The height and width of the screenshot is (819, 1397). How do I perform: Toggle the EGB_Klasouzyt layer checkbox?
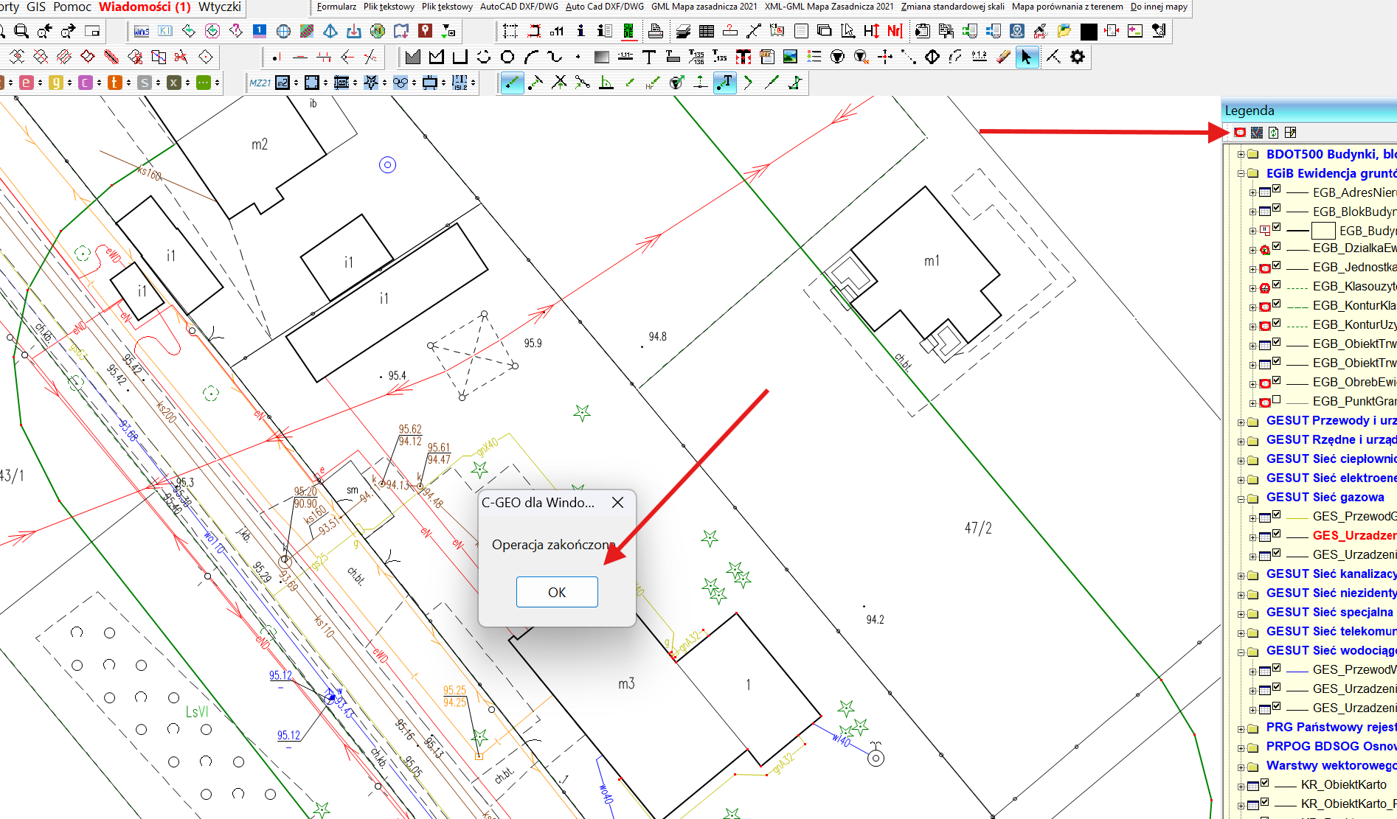pos(1276,285)
